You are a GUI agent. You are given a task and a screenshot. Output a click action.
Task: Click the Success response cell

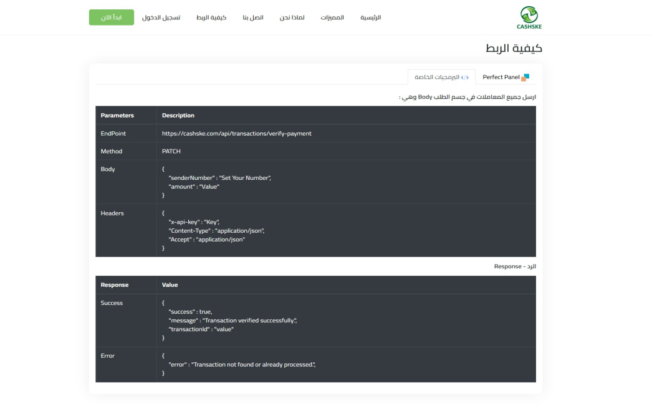click(126, 320)
